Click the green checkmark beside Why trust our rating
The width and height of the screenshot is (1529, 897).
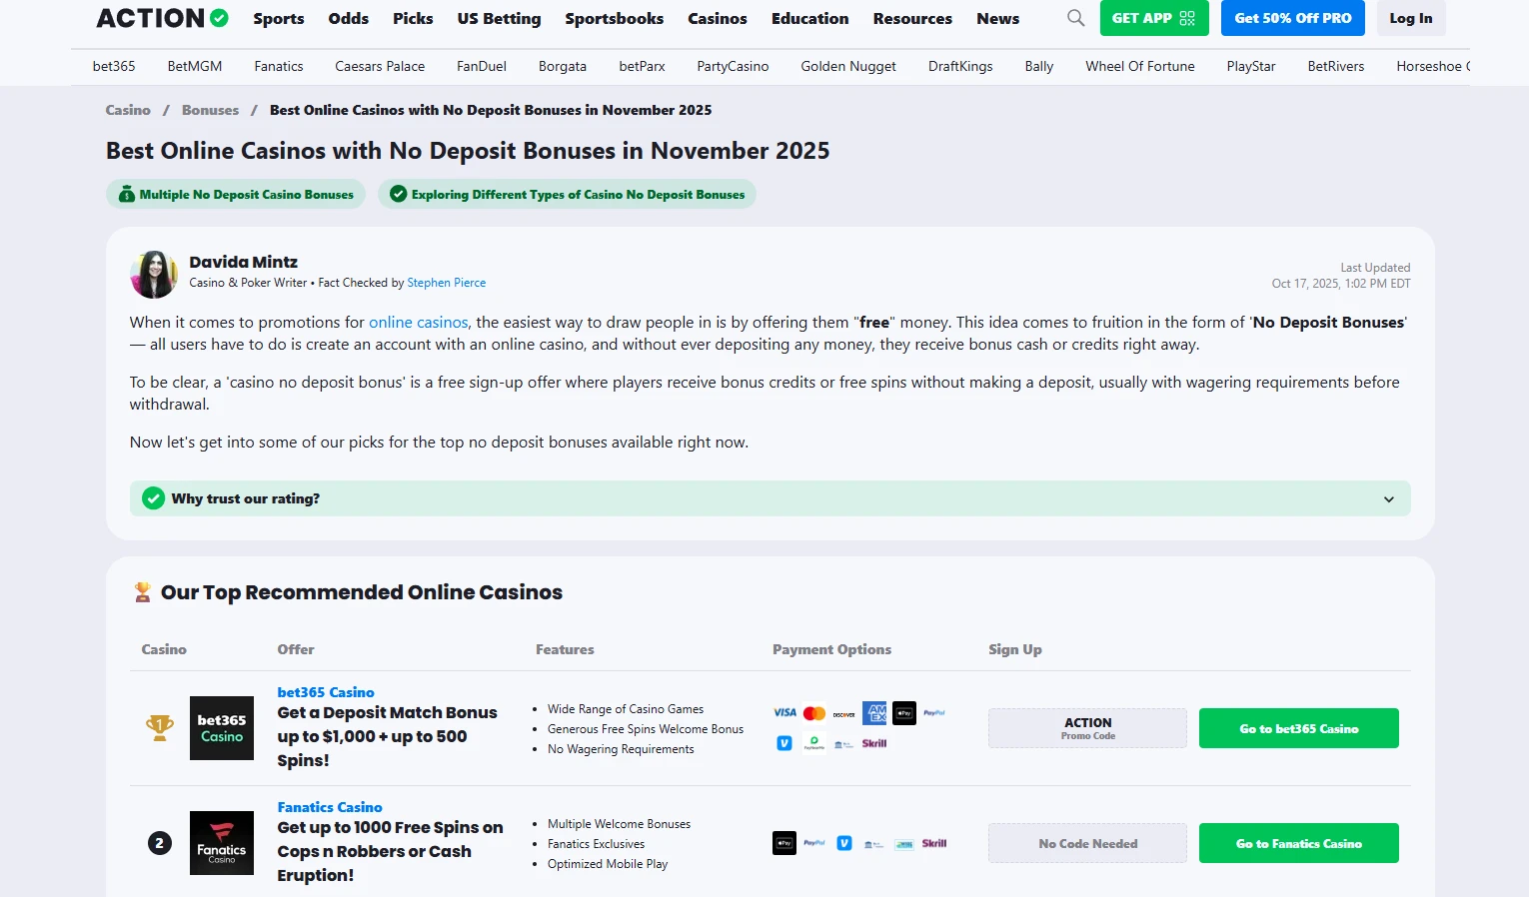click(153, 498)
